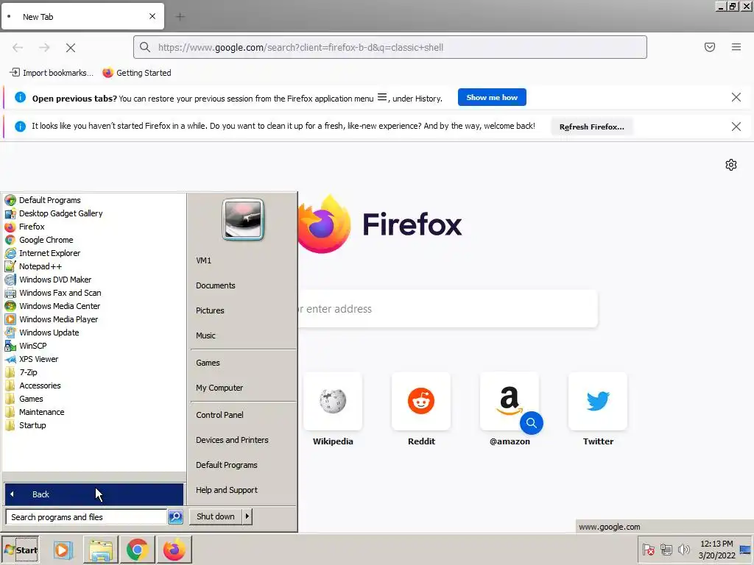Image resolution: width=754 pixels, height=565 pixels.
Task: Open Pictures from the start menu
Action: (x=210, y=310)
